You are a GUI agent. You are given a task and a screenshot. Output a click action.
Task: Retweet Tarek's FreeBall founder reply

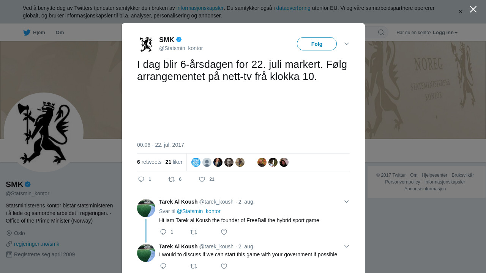tap(194, 232)
